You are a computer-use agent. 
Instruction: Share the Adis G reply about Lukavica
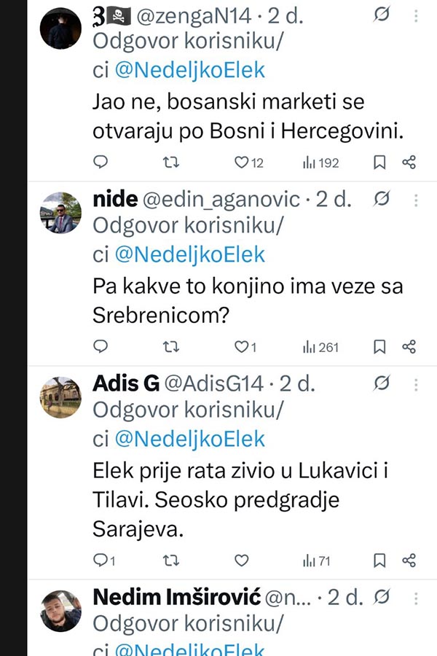click(x=409, y=561)
